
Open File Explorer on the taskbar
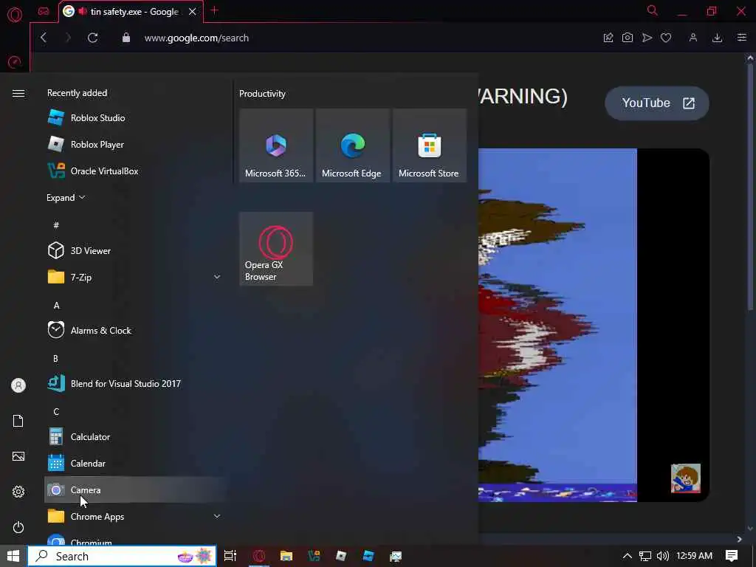(x=286, y=556)
